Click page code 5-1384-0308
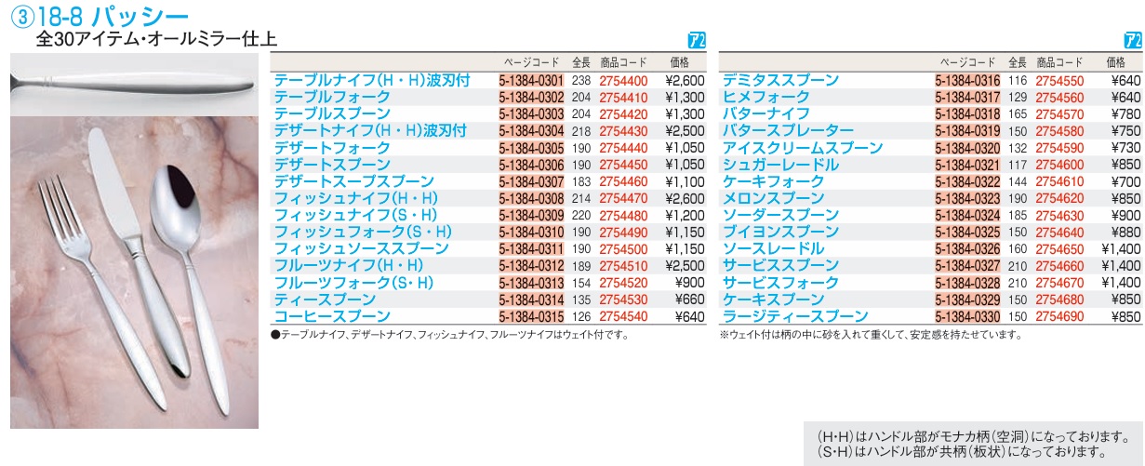The height and width of the screenshot is (466, 1145). pyautogui.click(x=531, y=198)
